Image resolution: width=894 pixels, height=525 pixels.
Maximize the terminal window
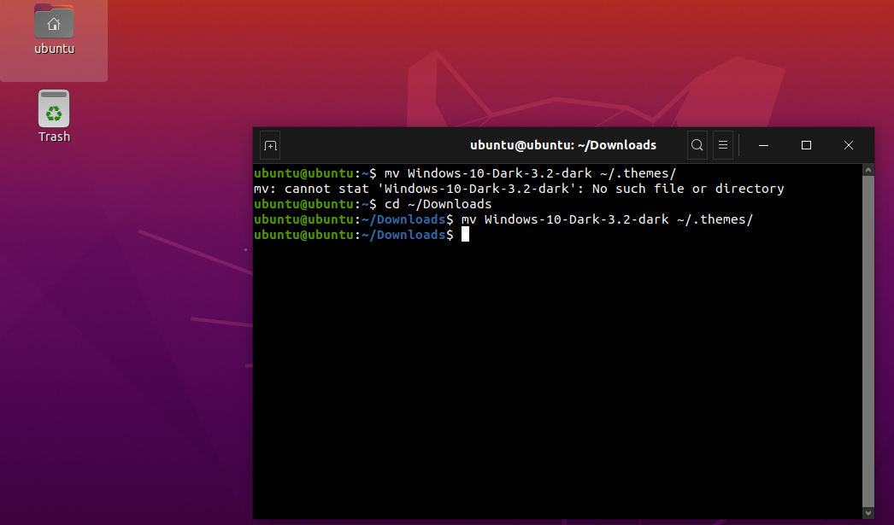(806, 146)
